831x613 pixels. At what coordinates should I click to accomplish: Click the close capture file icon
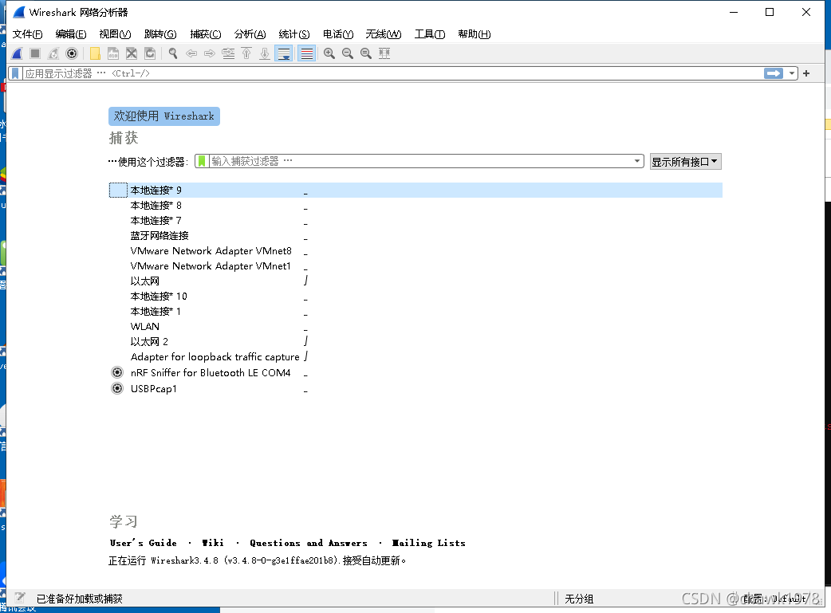[x=132, y=53]
